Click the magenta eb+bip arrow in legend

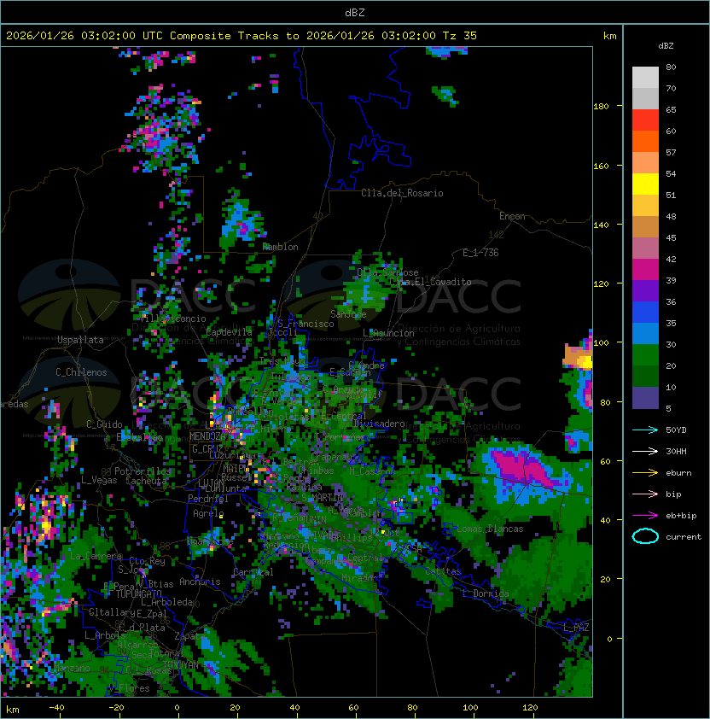tap(645, 516)
